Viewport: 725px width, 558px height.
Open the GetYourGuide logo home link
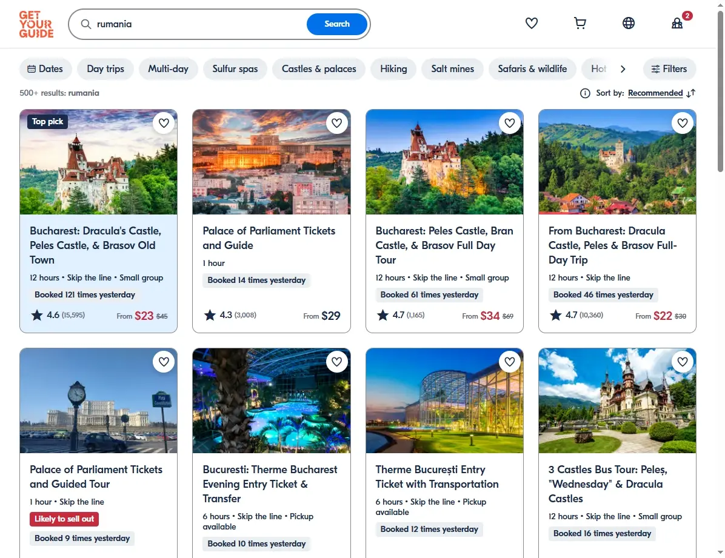tap(36, 24)
